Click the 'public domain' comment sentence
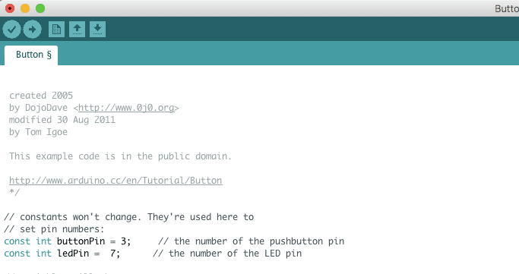This screenshot has height=274, width=519. coord(120,156)
